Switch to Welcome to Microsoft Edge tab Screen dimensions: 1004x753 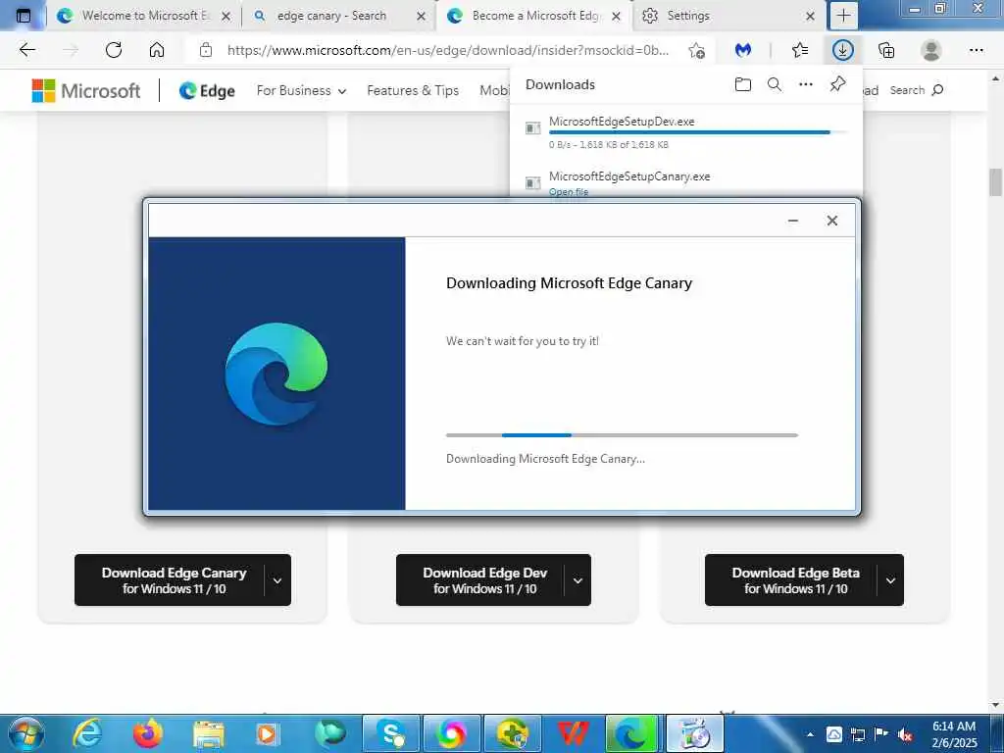coord(145,16)
